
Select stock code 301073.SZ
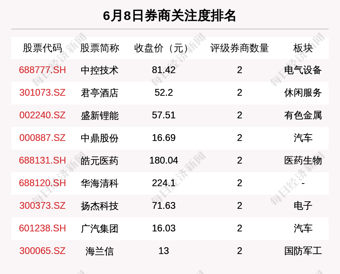42,93
